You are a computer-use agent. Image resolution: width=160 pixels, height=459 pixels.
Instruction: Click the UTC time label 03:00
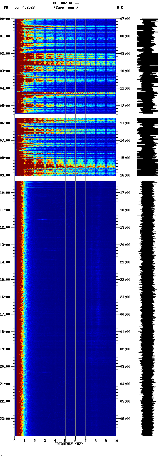click(x=125, y=367)
